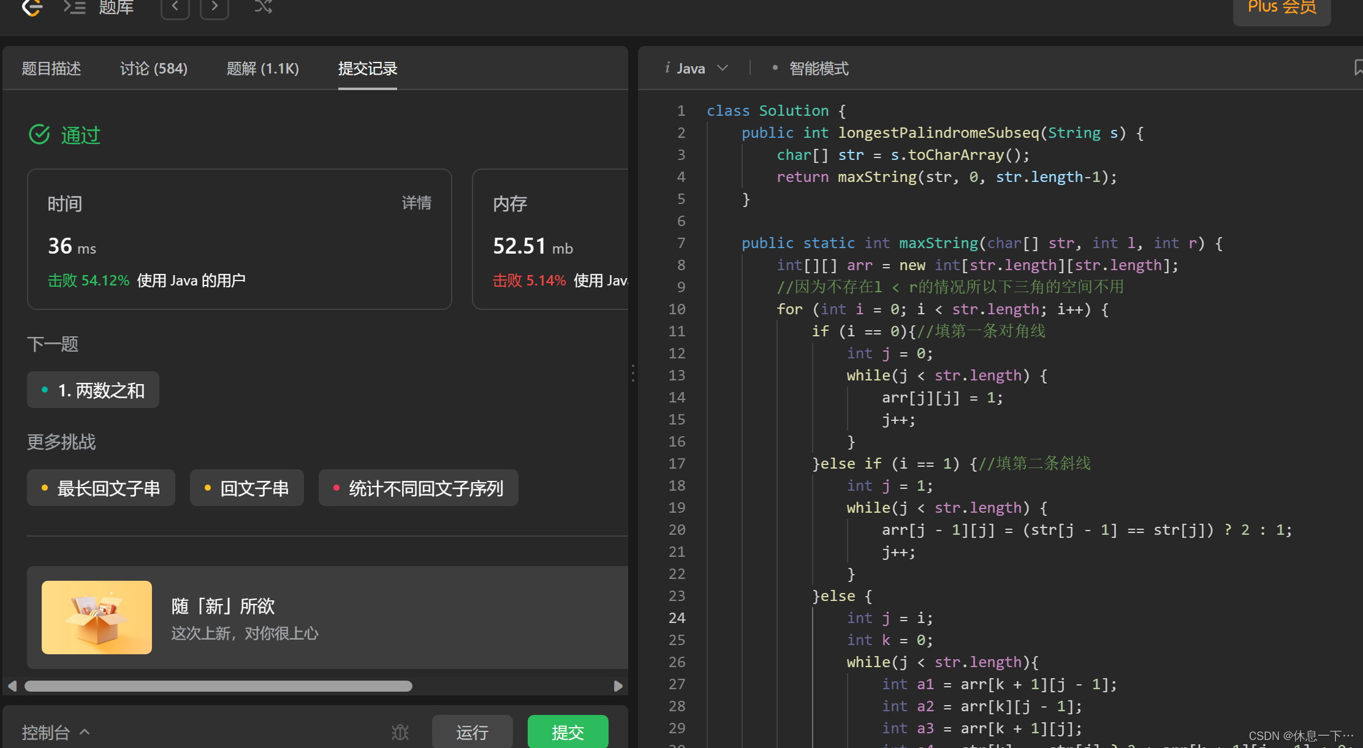The image size is (1363, 748).
Task: Go to next problem arrow
Action: pyautogui.click(x=215, y=8)
